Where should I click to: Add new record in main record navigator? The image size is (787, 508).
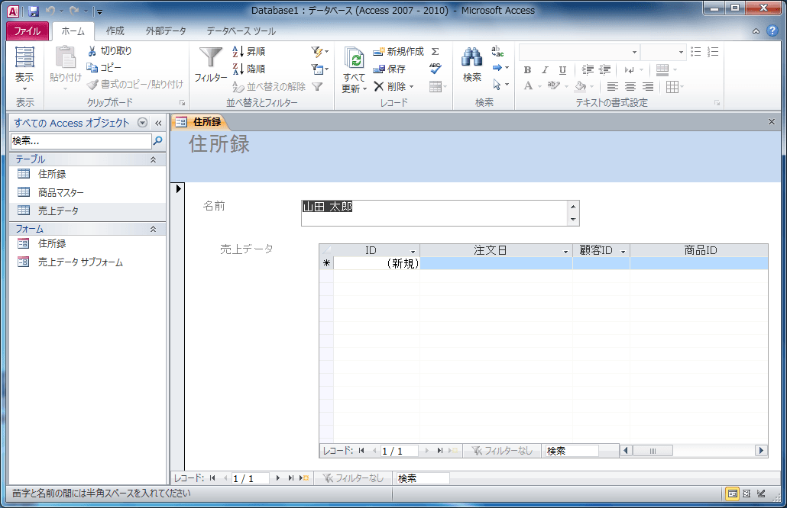[304, 478]
